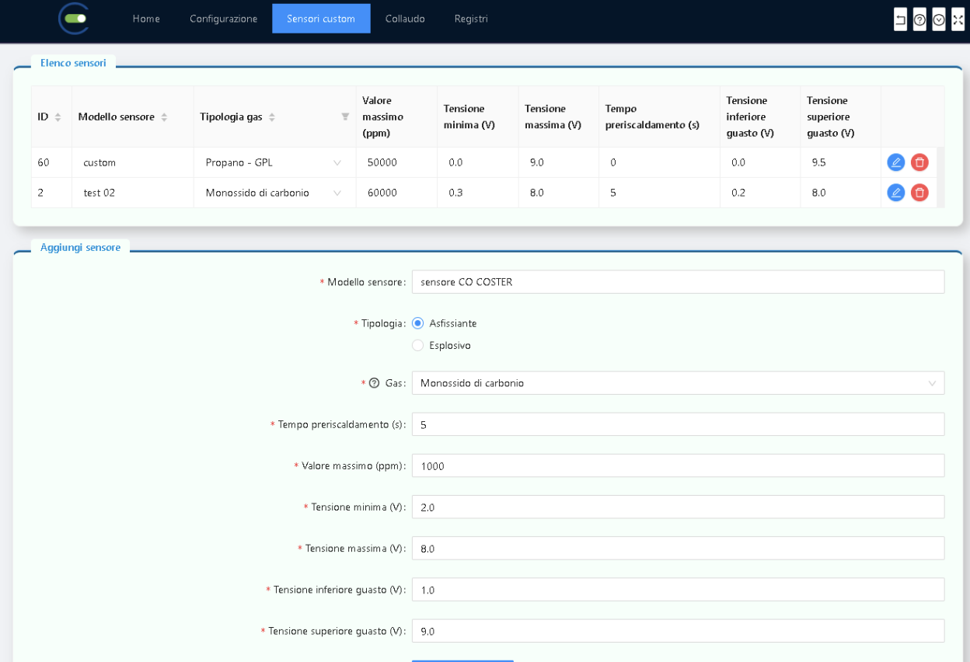Click the 60000 maximum value cell
970x662 pixels.
[x=396, y=193]
